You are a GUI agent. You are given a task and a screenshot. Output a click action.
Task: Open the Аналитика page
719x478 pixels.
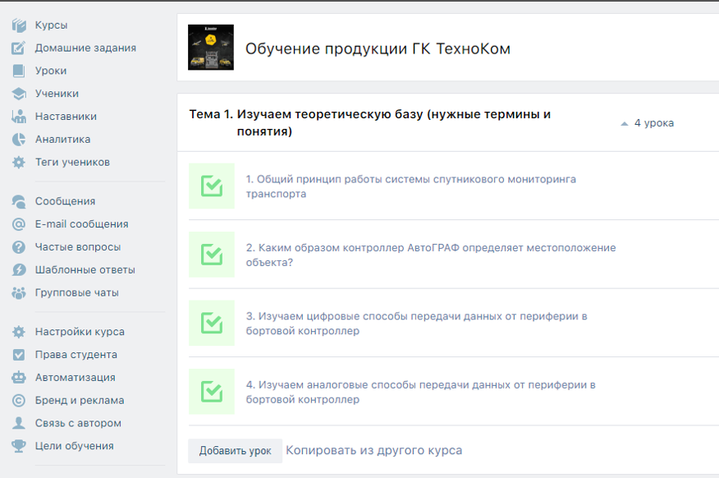click(63, 140)
